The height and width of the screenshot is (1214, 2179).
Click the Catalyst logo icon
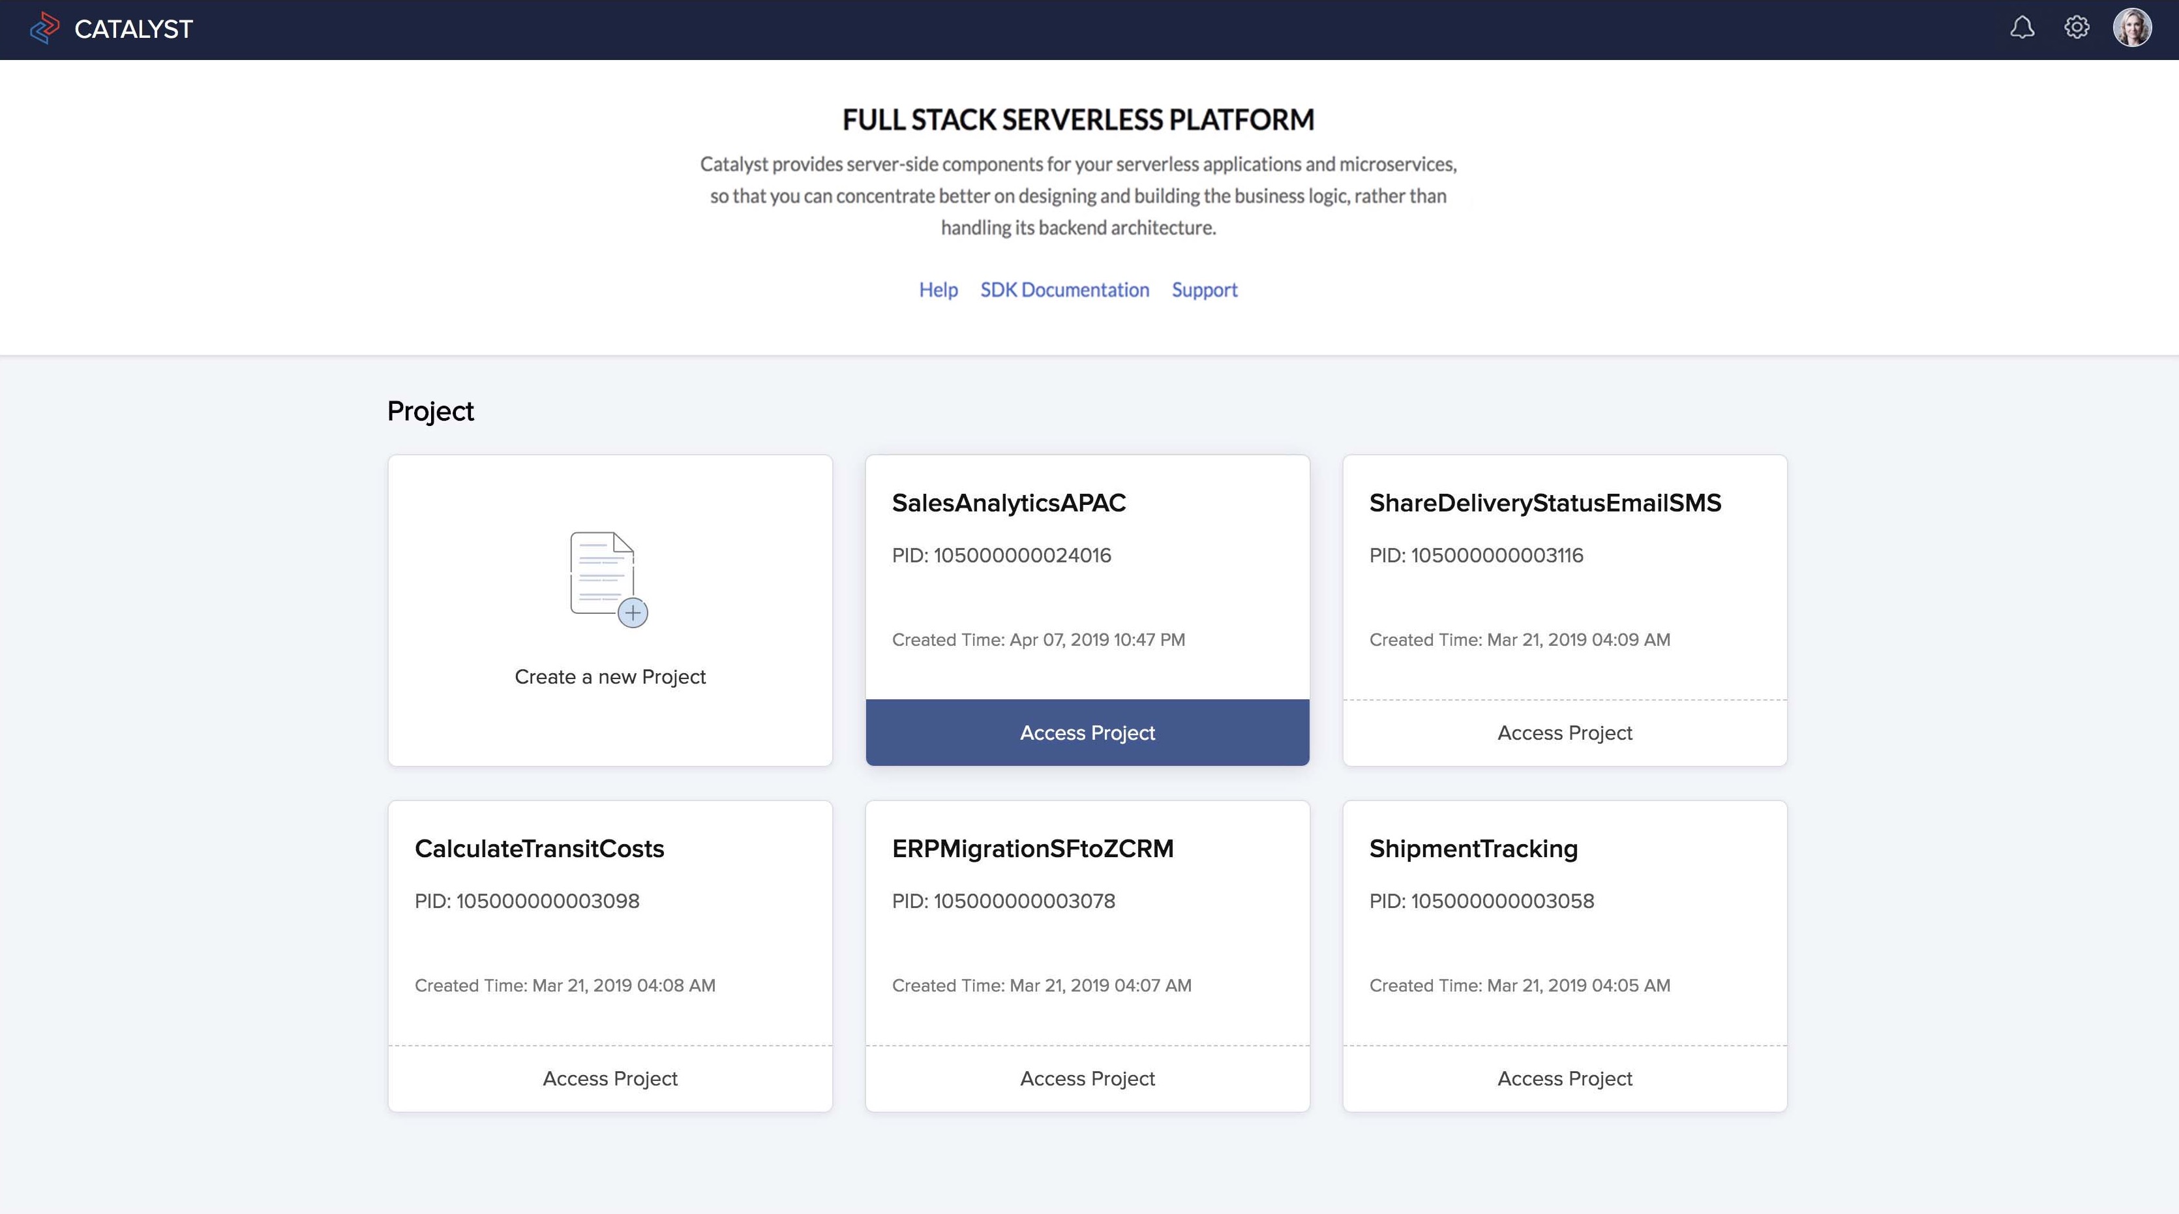(x=44, y=29)
